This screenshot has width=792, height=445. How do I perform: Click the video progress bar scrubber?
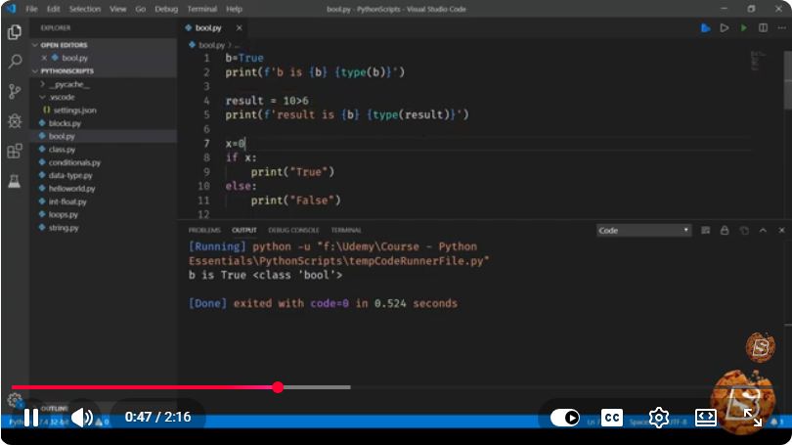click(278, 387)
